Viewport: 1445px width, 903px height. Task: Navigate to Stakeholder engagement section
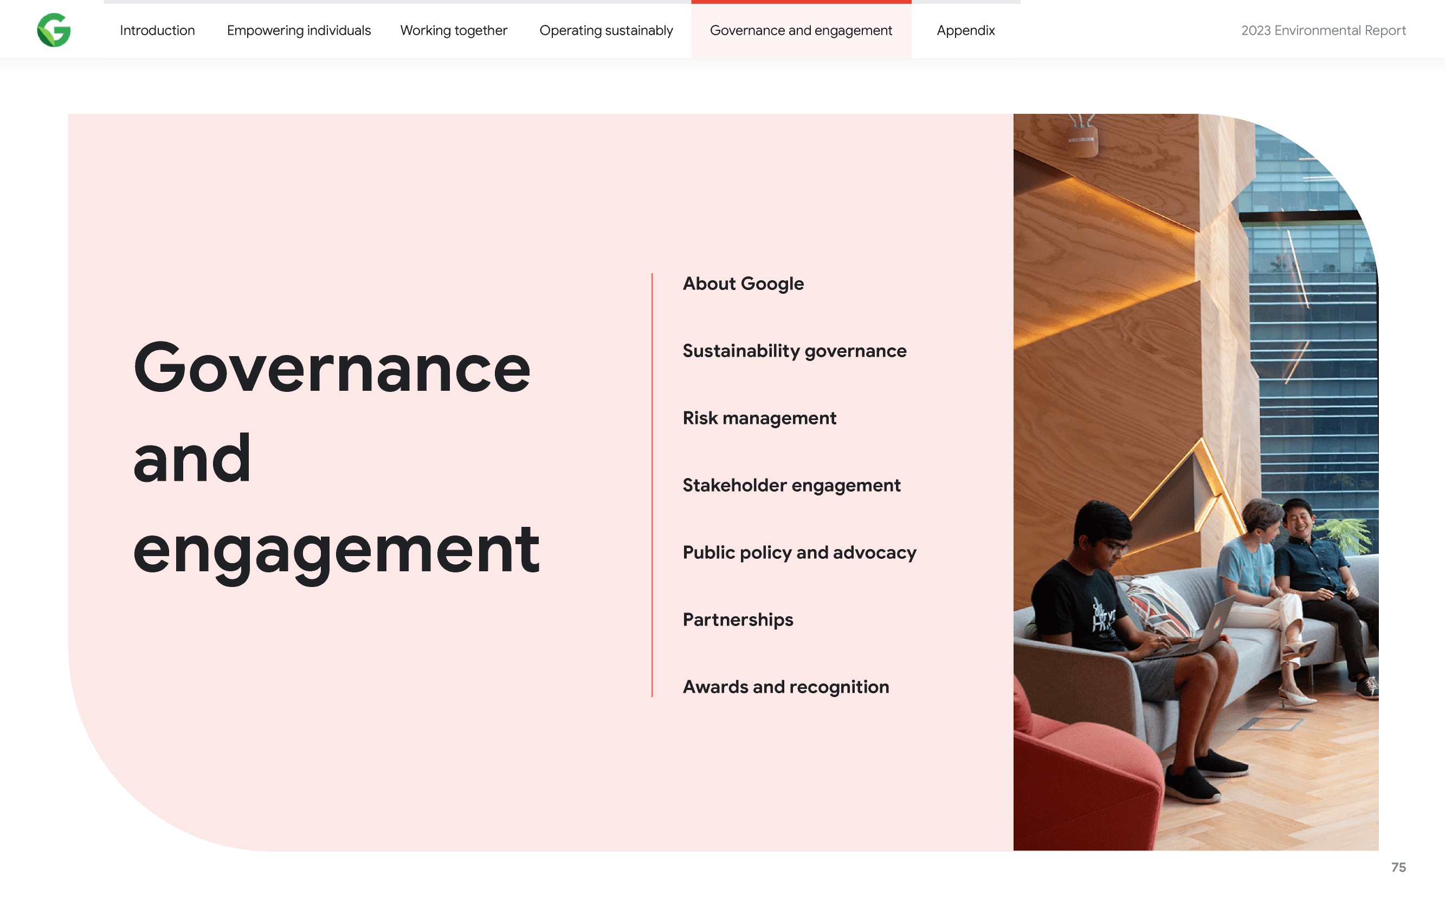click(791, 486)
